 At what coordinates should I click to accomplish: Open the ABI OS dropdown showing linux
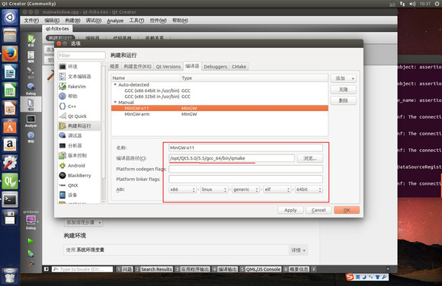214,189
